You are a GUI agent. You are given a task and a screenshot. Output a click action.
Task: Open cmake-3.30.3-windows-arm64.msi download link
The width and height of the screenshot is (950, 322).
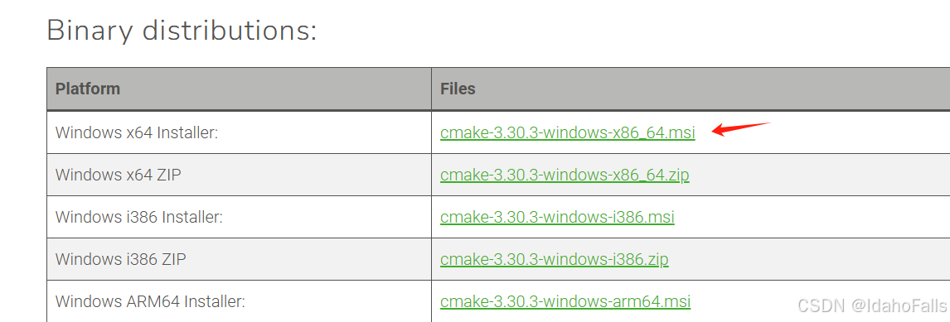point(565,300)
